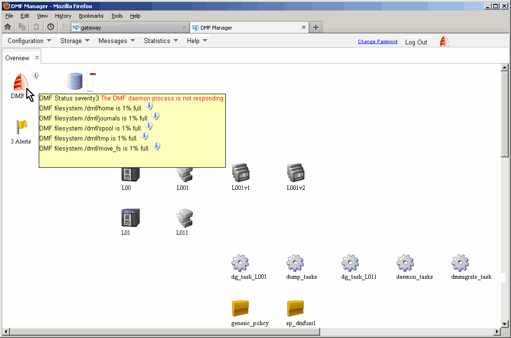Open the Firefox Tools menu

(117, 16)
